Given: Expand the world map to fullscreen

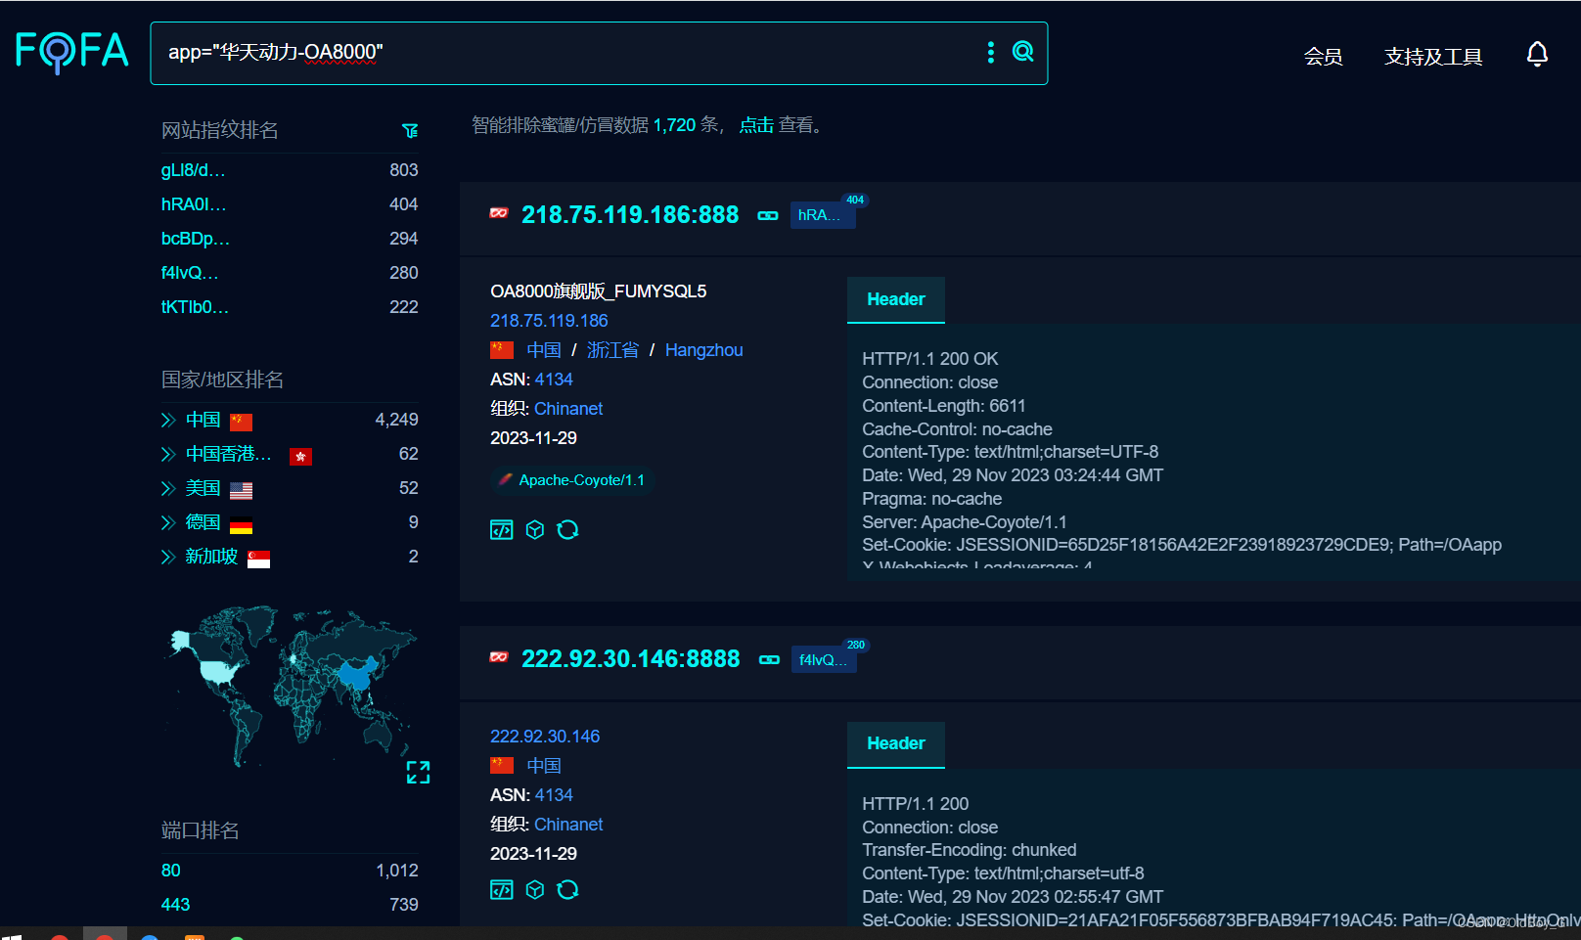Looking at the screenshot, I should tap(418, 773).
